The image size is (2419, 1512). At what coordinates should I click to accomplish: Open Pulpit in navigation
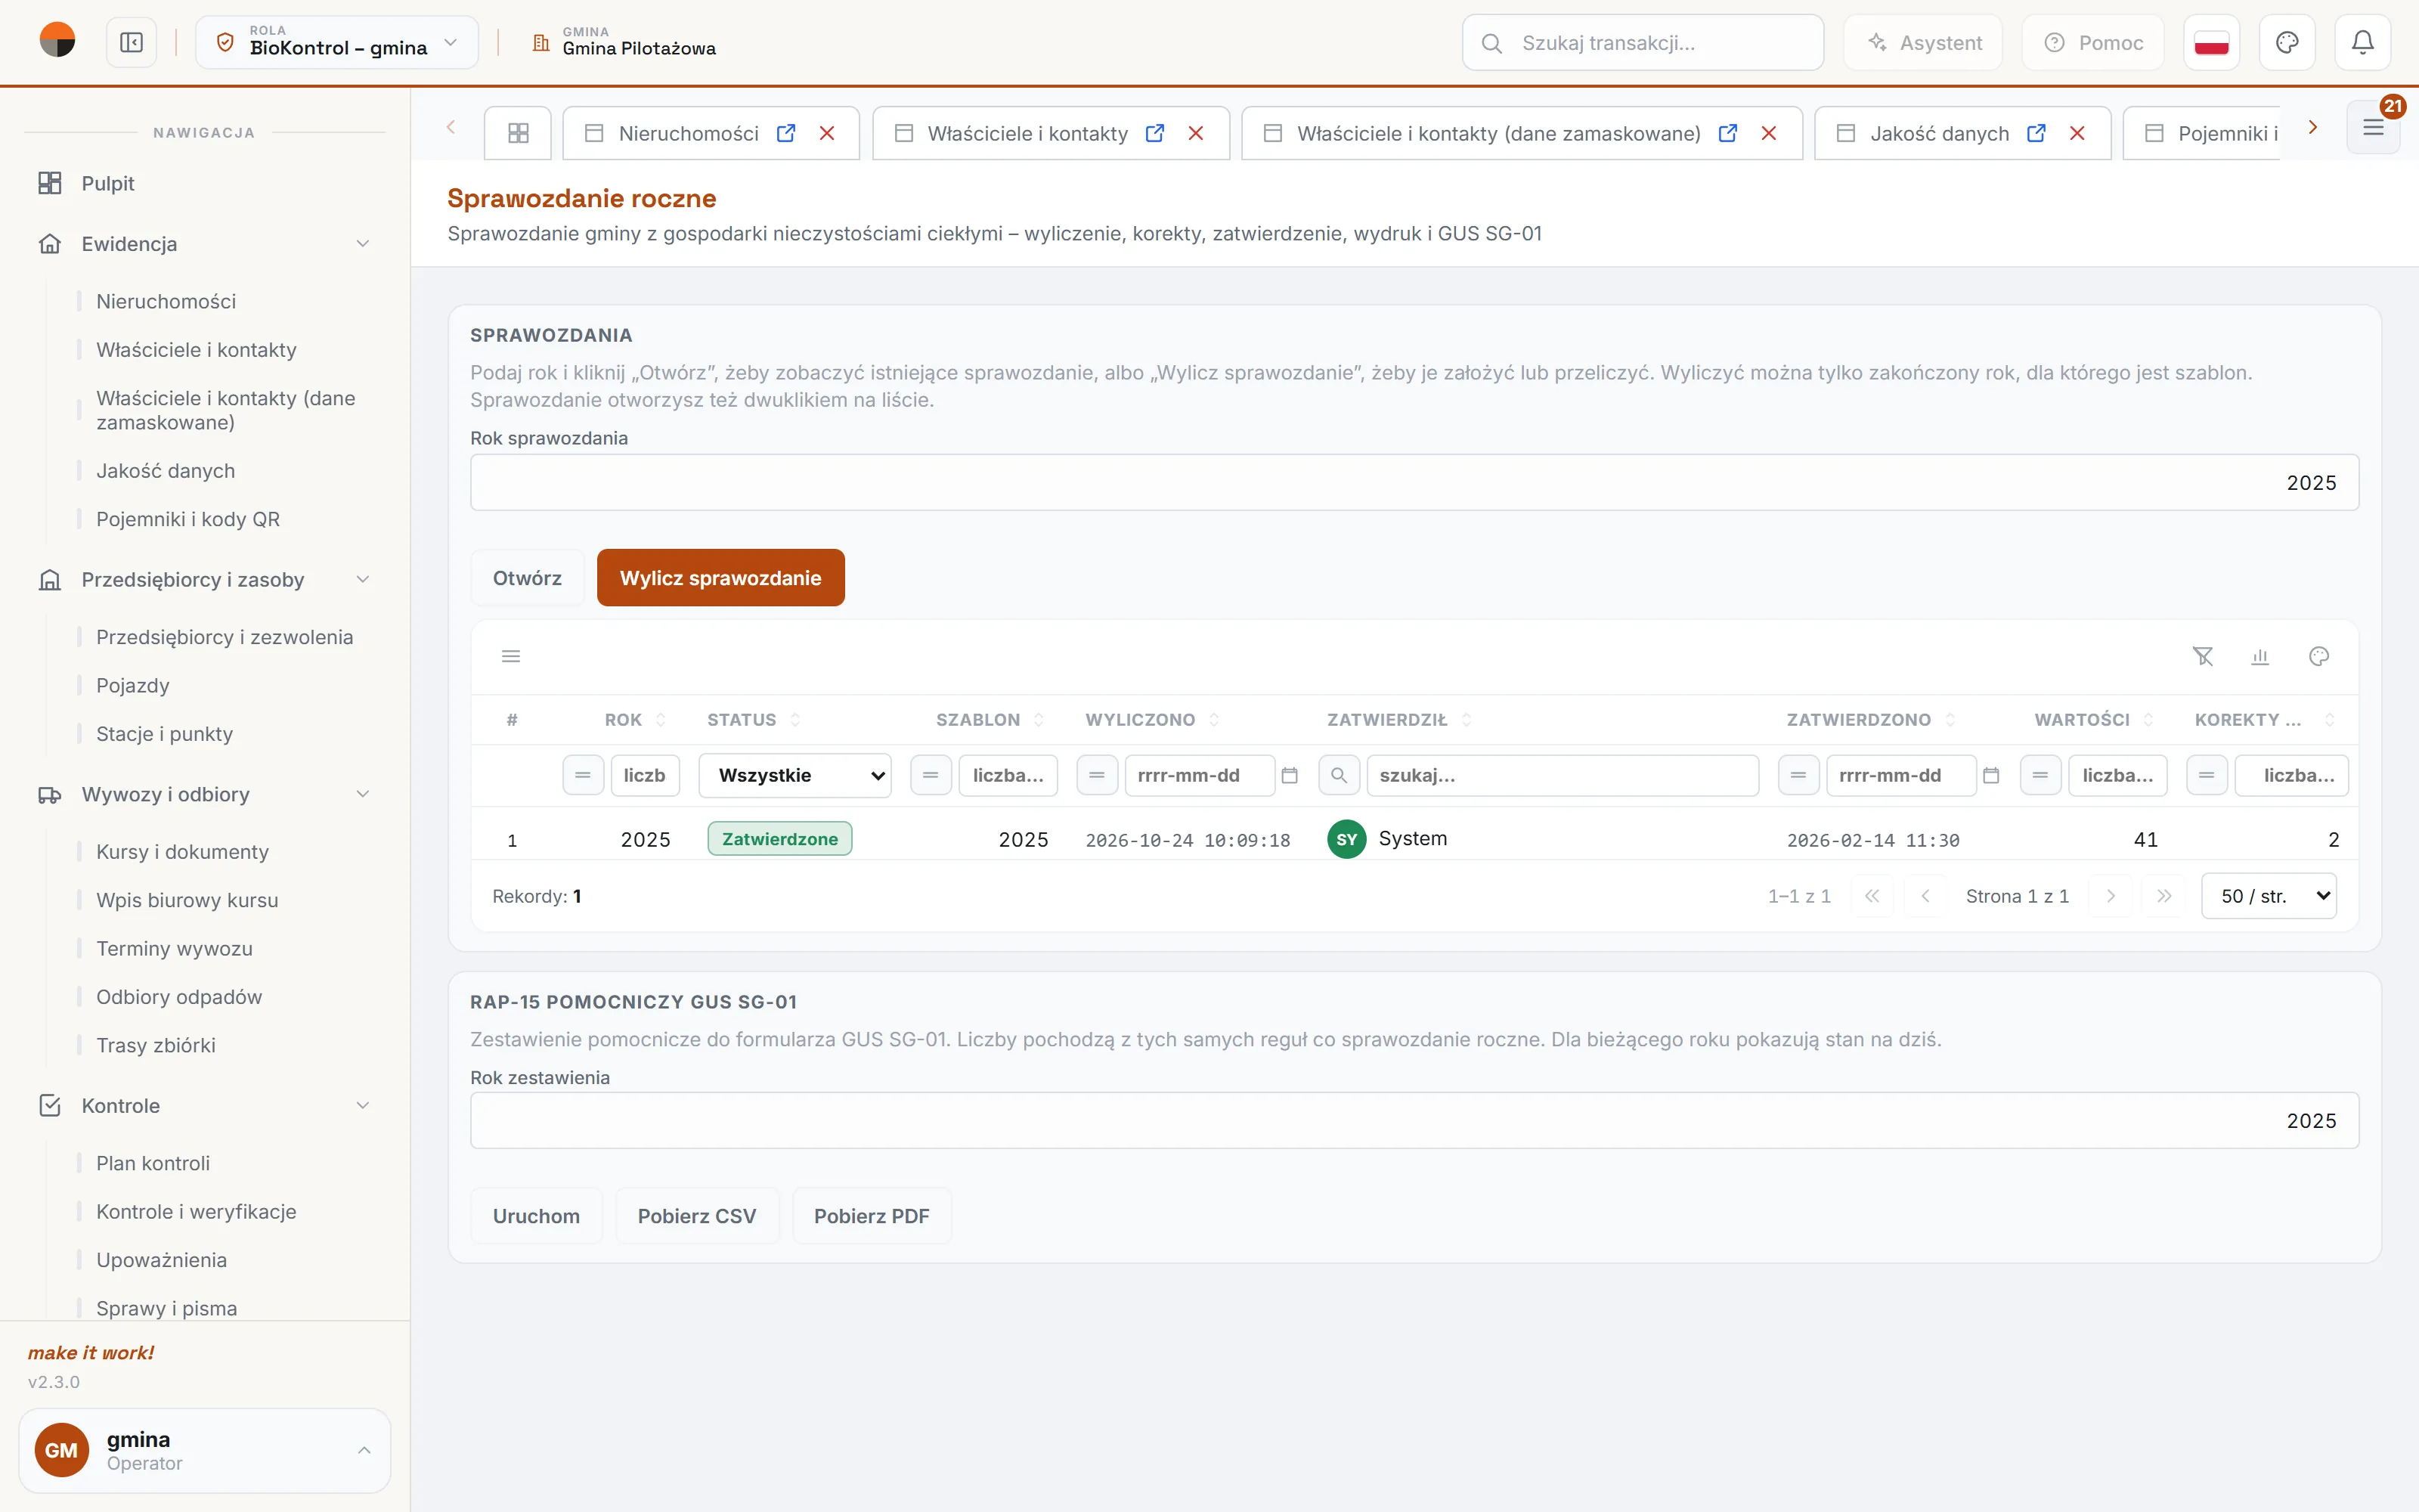(x=108, y=183)
